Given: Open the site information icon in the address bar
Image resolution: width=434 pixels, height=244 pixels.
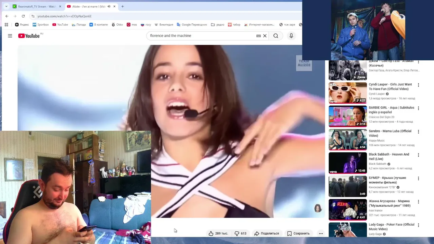Looking at the screenshot, I should 33,16.
